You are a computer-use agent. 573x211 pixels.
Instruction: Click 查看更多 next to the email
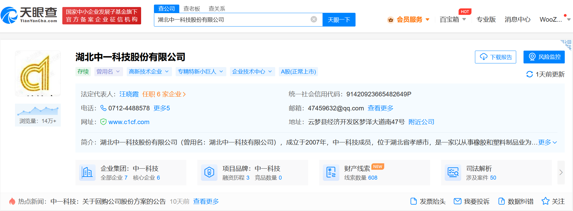click(381, 108)
